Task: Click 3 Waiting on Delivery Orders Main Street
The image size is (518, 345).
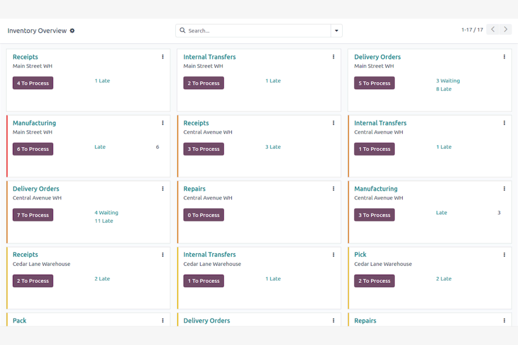Action: (x=448, y=81)
